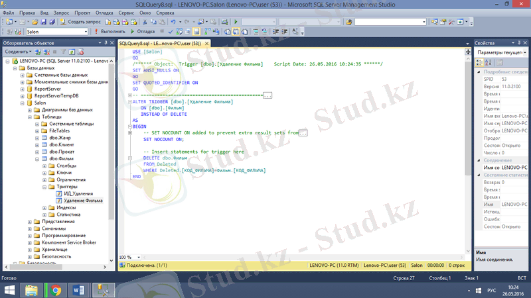The width and height of the screenshot is (531, 298).
Task: Expand the Представления folder
Action: click(30, 222)
